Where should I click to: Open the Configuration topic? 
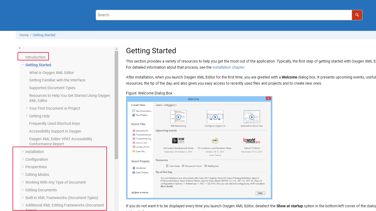click(x=37, y=159)
